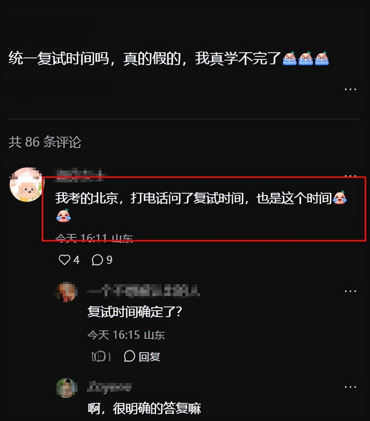The width and height of the screenshot is (370, 421).
Task: Click the blurred username of first commenter
Action: 80,174
